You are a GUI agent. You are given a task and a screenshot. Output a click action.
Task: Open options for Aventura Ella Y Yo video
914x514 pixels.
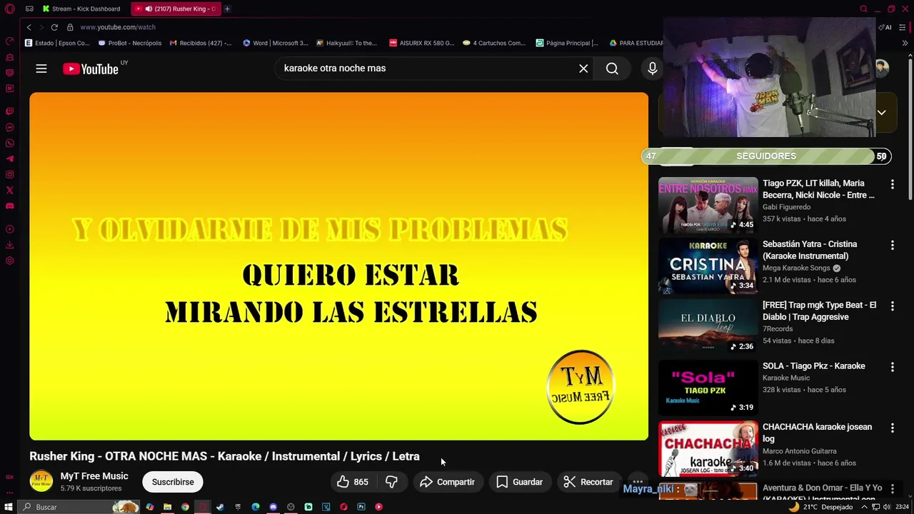click(892, 488)
